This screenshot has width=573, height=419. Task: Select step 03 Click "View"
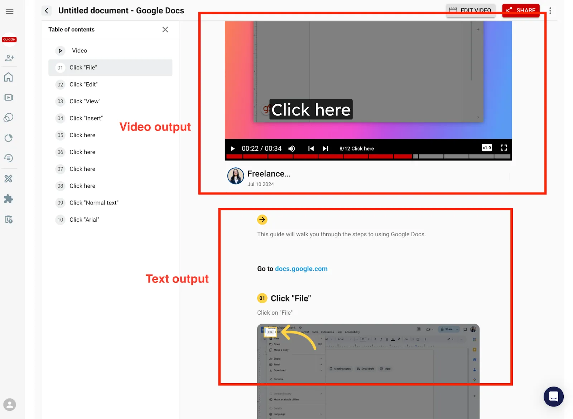pos(110,101)
